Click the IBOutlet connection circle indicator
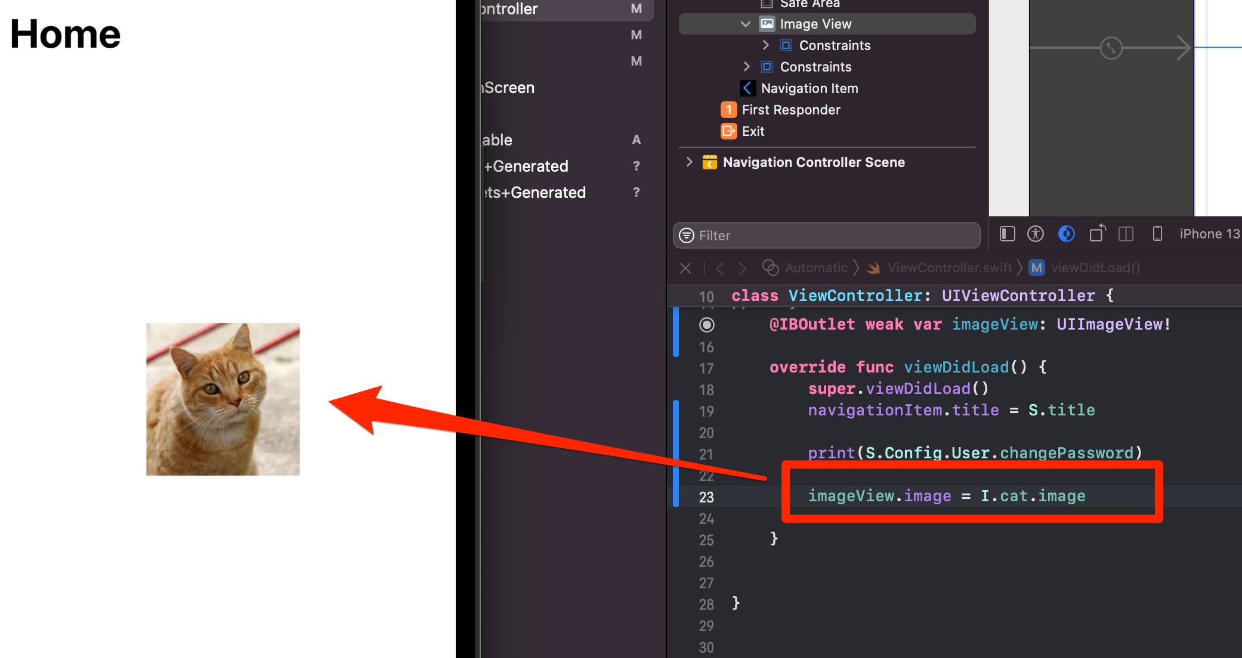 point(707,325)
